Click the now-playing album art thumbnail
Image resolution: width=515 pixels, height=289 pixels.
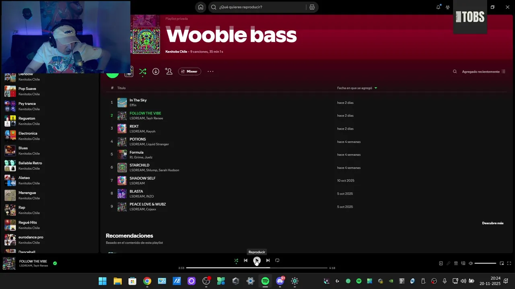tap(9, 263)
